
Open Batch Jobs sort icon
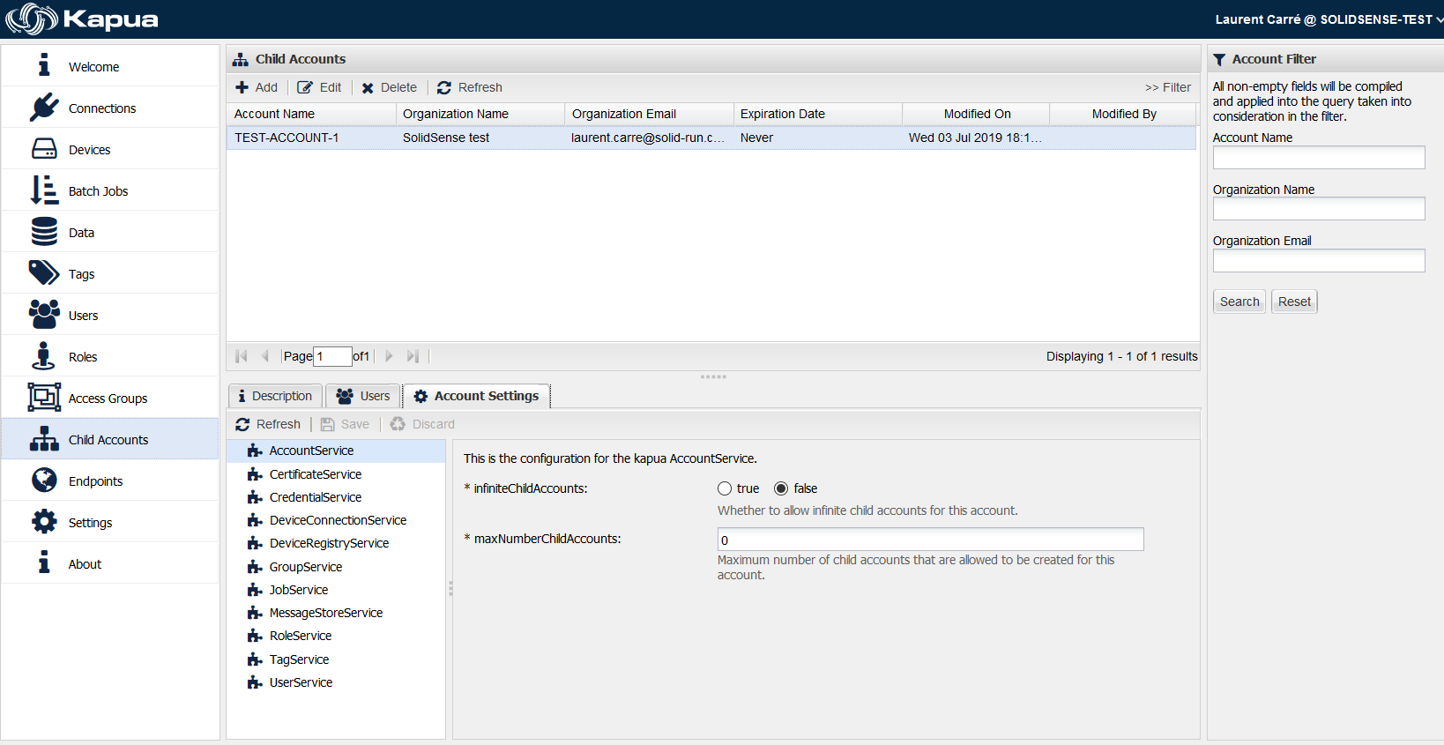point(44,190)
